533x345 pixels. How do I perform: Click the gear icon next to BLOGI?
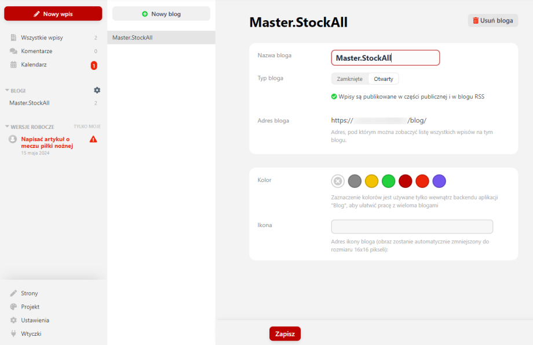pyautogui.click(x=97, y=90)
